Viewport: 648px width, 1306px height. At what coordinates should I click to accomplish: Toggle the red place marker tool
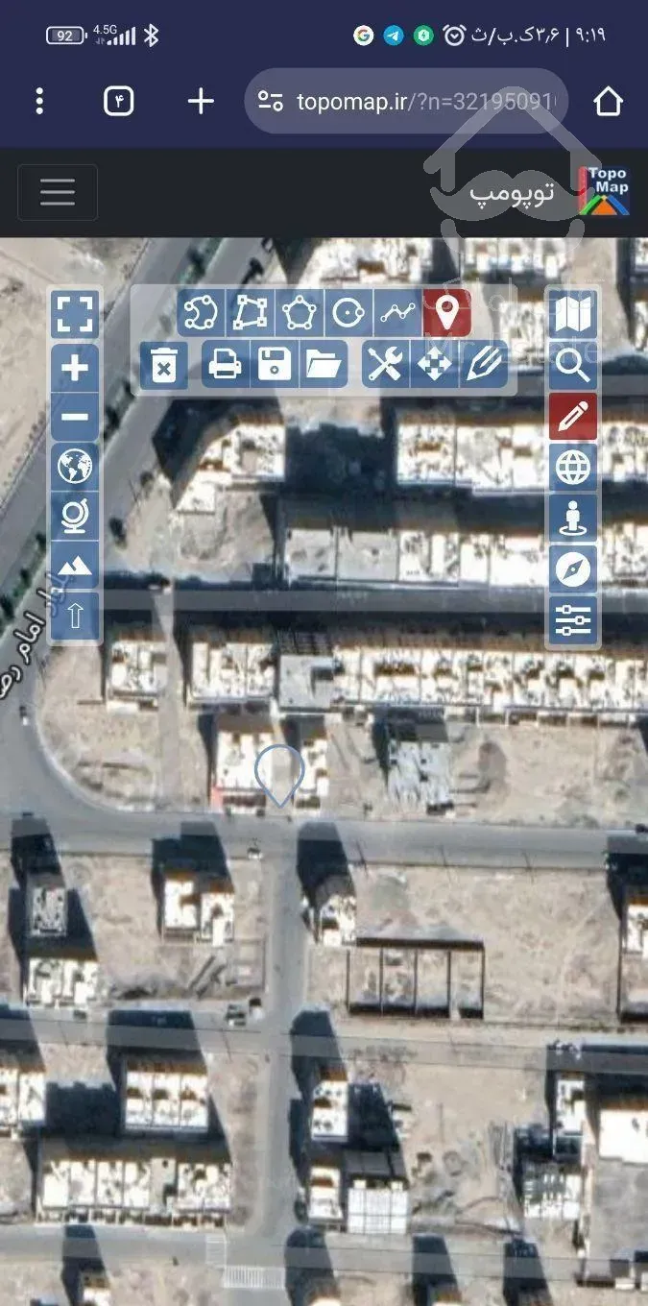446,312
